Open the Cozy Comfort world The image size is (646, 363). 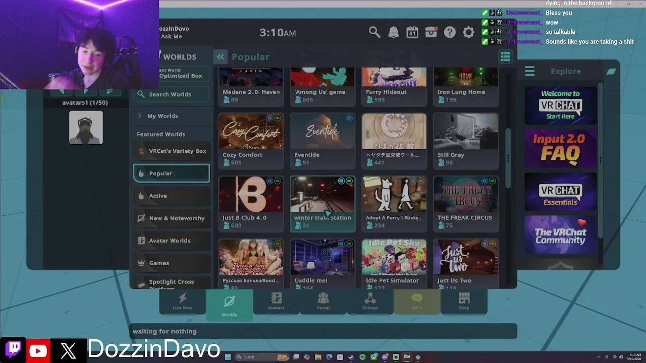(251, 141)
